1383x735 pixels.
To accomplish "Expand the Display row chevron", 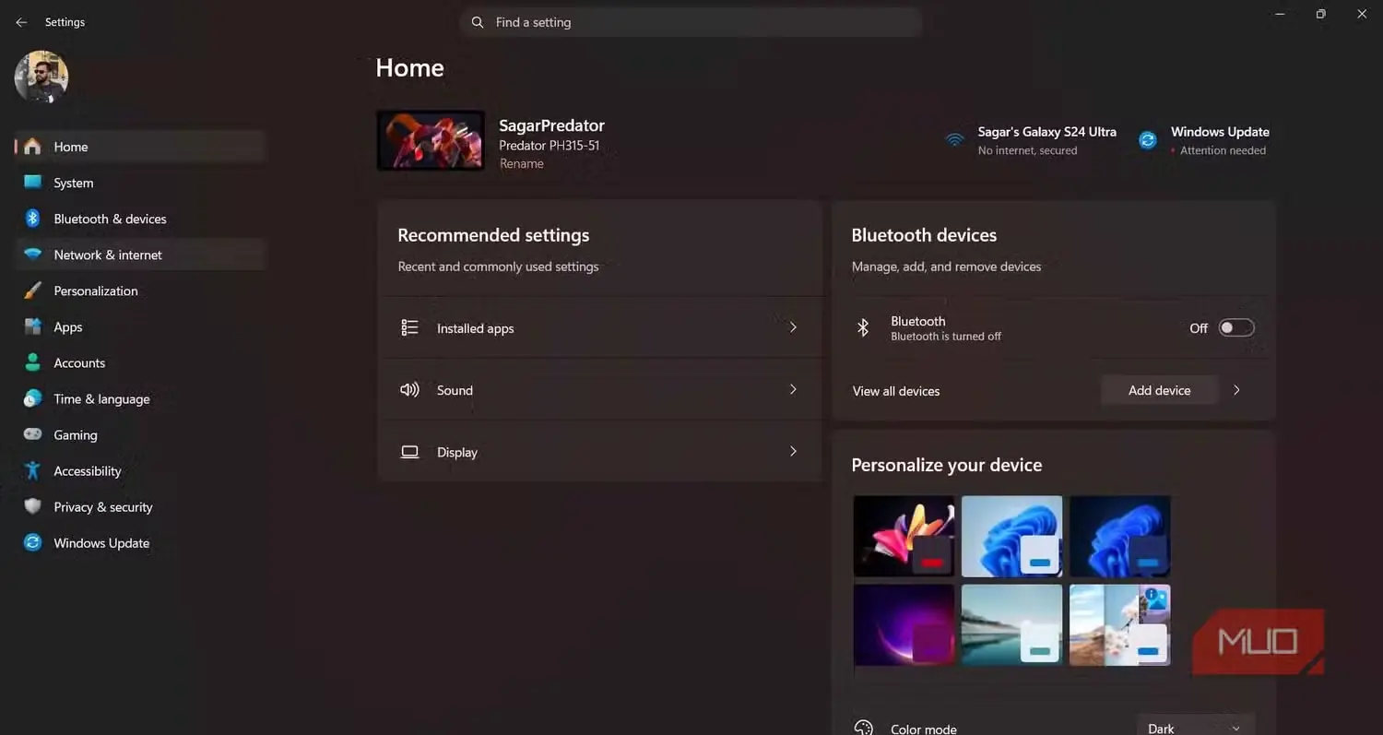I will [793, 451].
